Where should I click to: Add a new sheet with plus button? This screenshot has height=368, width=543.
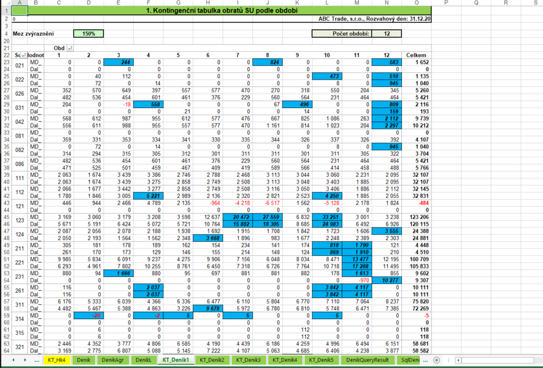coord(437,360)
